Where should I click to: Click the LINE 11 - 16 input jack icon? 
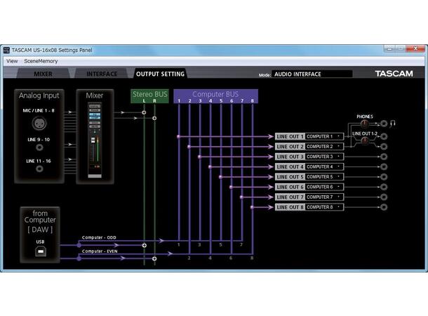tap(39, 169)
